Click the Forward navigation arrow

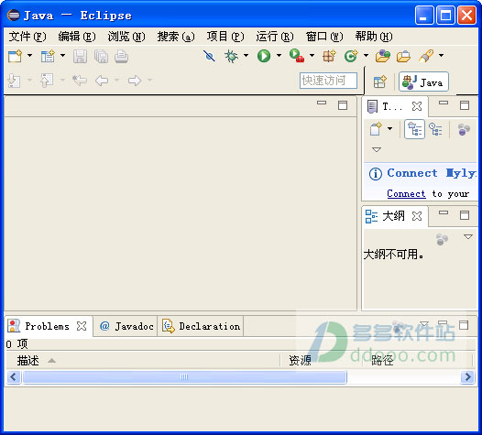point(135,81)
